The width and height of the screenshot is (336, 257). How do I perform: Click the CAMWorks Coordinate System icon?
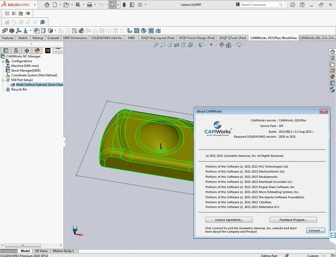[19, 31]
